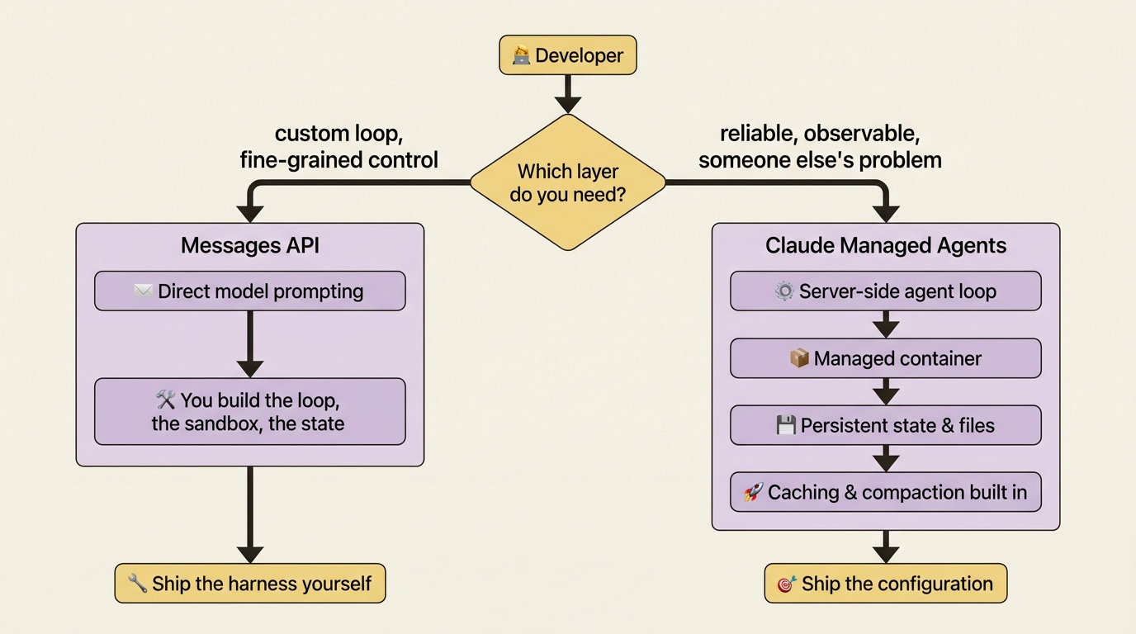Click the target icon beside Ship the configuration
This screenshot has width=1136, height=634.
tap(787, 584)
